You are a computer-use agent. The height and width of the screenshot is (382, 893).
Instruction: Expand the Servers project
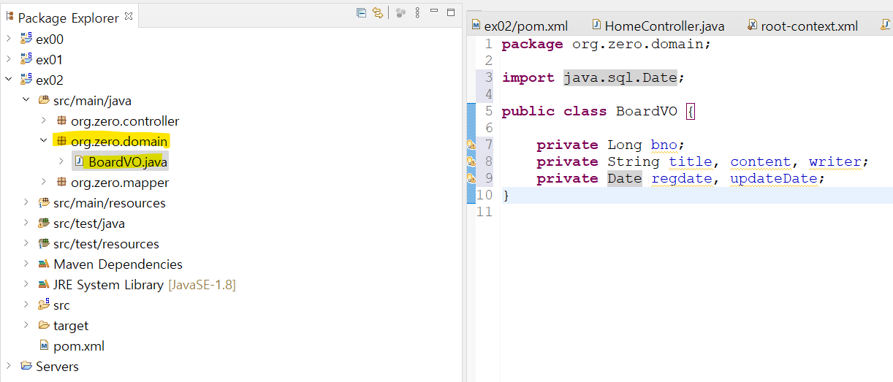pos(9,366)
